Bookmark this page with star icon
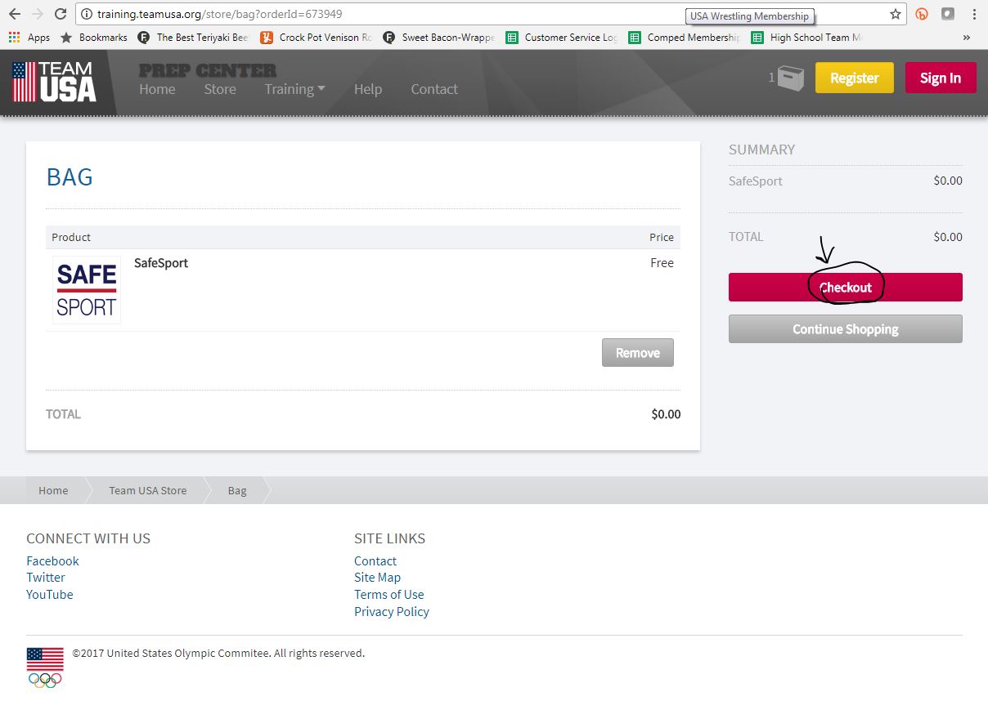 pos(896,14)
